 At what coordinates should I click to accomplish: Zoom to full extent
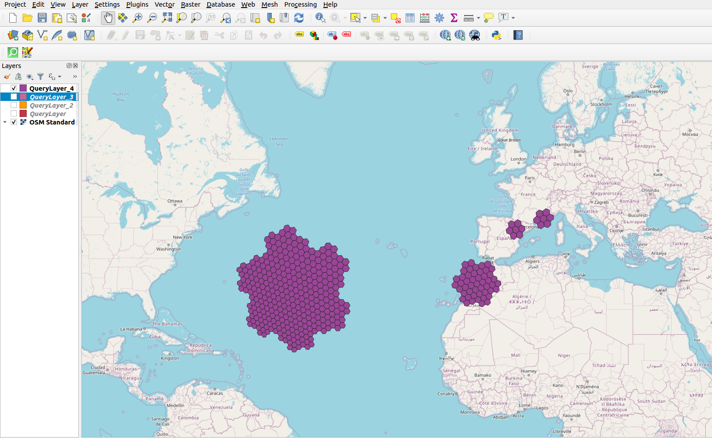click(167, 18)
